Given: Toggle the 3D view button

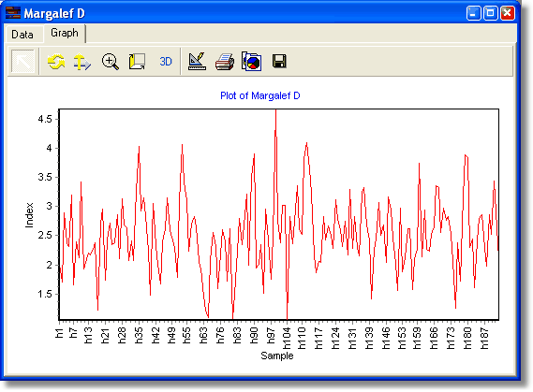Looking at the screenshot, I should click(166, 62).
